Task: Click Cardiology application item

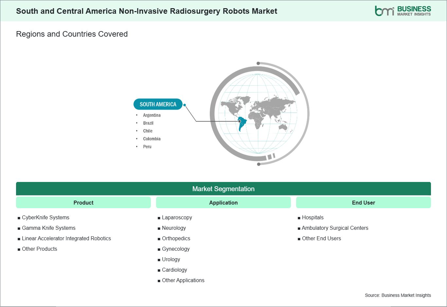Action: pos(174,270)
